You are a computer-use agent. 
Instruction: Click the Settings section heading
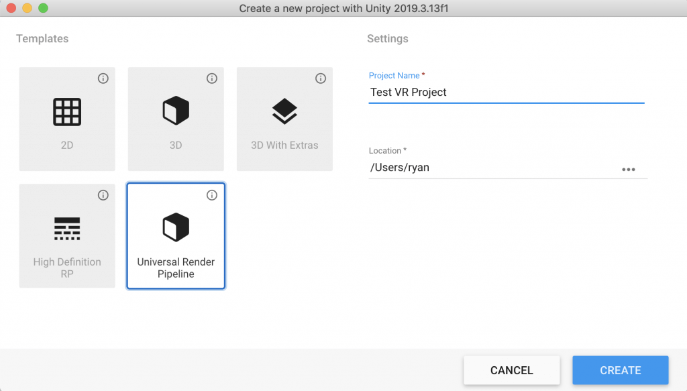(387, 38)
